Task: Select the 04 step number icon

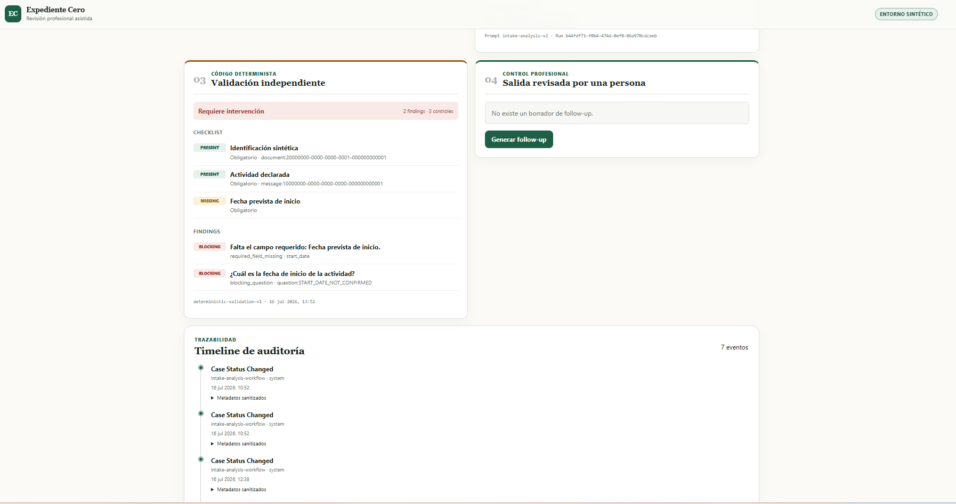Action: pos(491,80)
